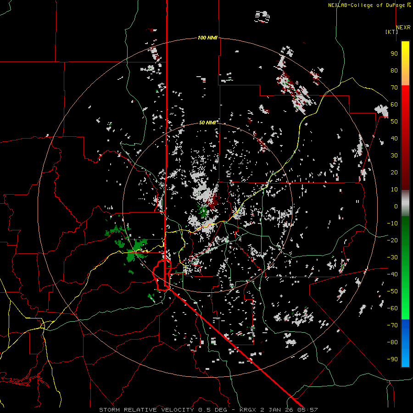Select the -90 value on velocity scale
The width and height of the screenshot is (413, 413).
point(392,359)
